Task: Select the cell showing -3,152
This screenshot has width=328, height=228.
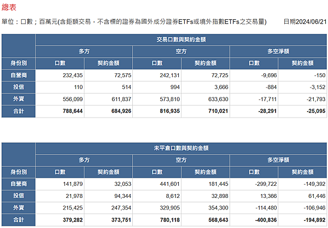Action: 302,87
